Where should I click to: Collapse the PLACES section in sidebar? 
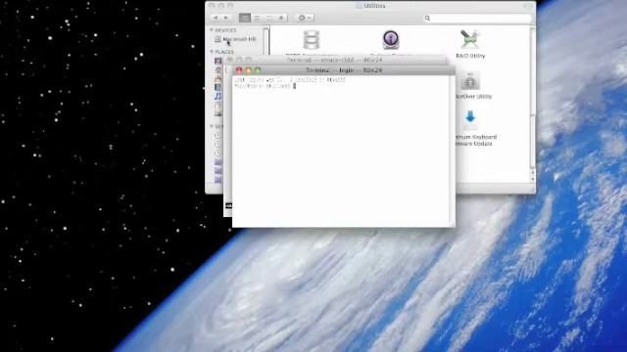tap(212, 52)
